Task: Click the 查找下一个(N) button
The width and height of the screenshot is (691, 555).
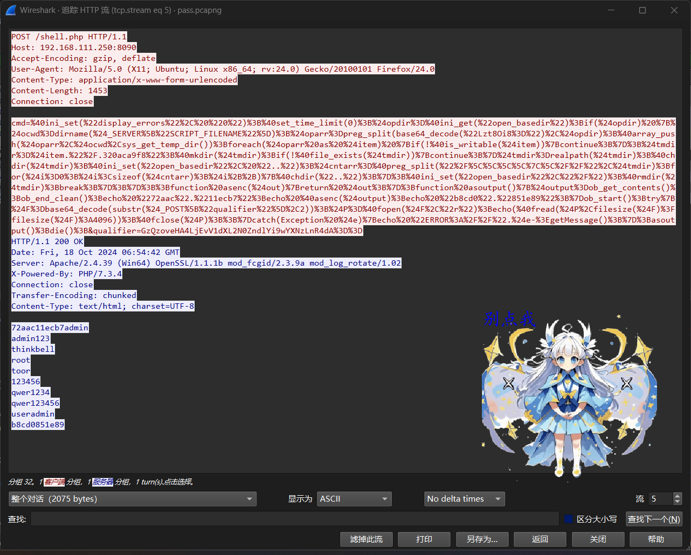Action: pos(654,519)
